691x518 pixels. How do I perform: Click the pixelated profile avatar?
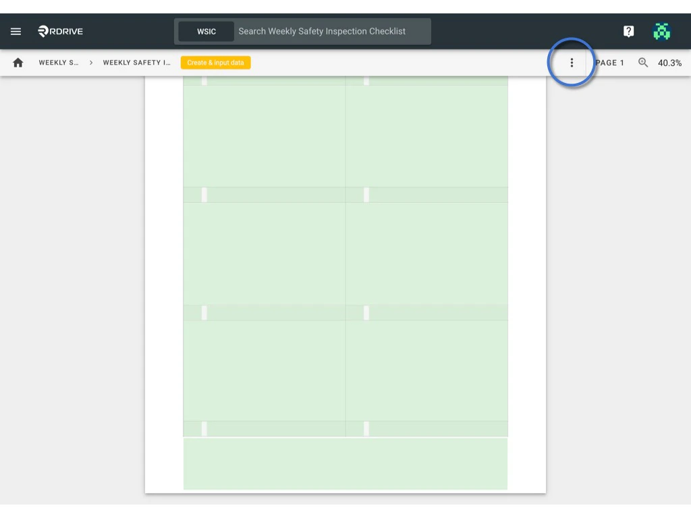click(662, 31)
